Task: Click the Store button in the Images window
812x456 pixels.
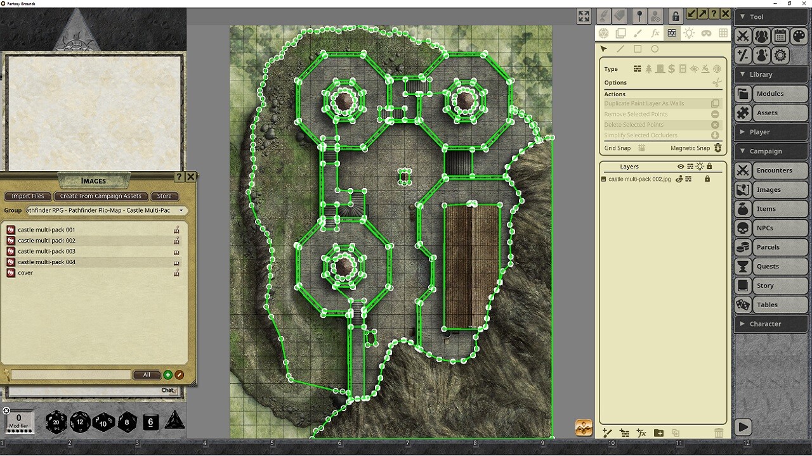Action: 164,196
